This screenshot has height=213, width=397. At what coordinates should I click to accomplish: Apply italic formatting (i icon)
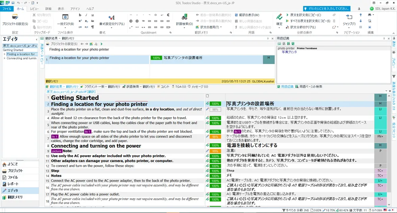(86, 15)
